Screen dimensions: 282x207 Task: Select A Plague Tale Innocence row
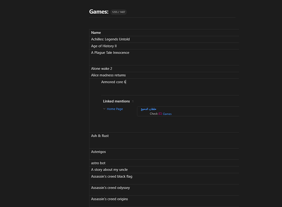pos(164,57)
